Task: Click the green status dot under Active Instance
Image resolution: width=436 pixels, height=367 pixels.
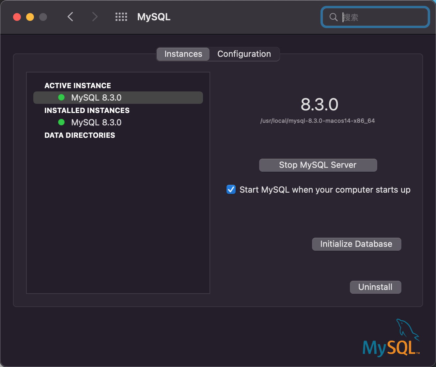Action: pyautogui.click(x=61, y=97)
